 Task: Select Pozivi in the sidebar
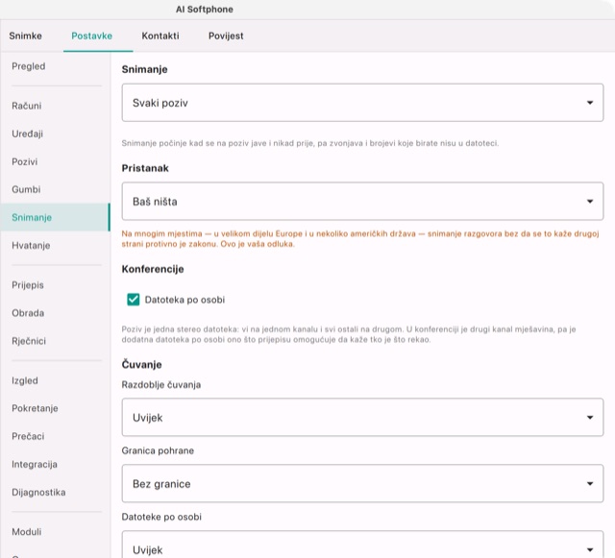(55, 161)
